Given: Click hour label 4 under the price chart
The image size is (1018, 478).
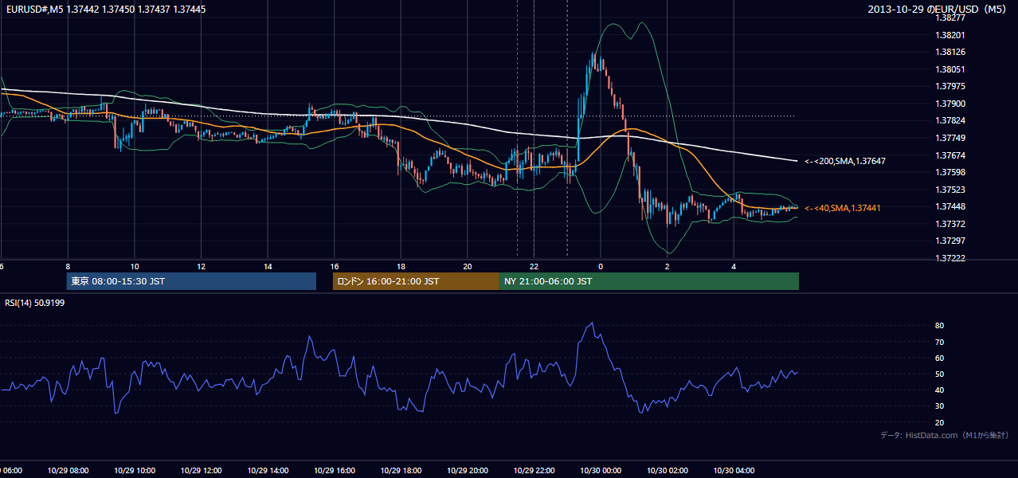Looking at the screenshot, I should (734, 266).
